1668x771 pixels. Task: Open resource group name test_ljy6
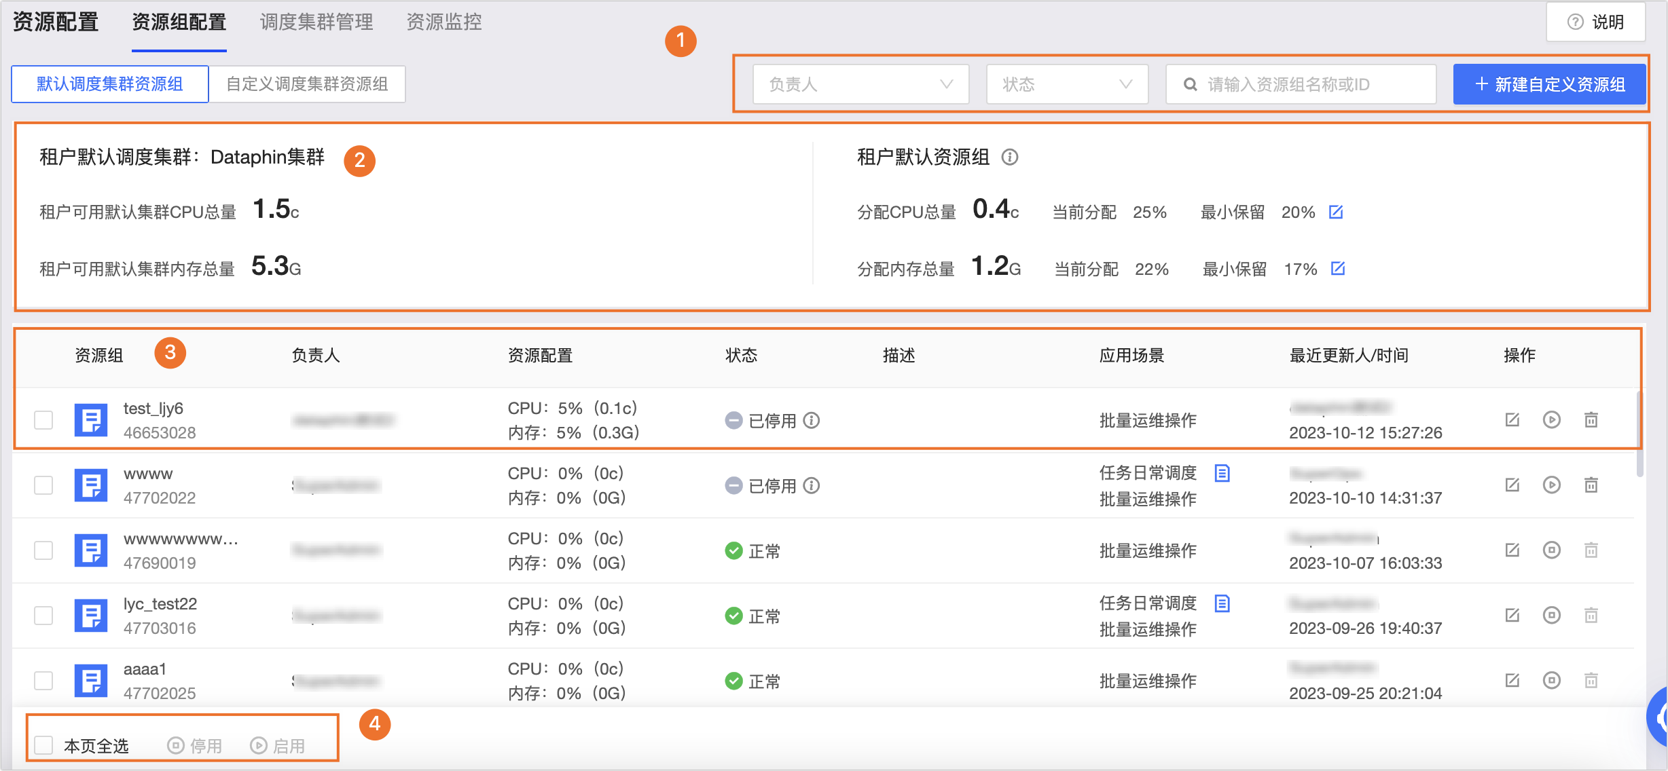(153, 409)
